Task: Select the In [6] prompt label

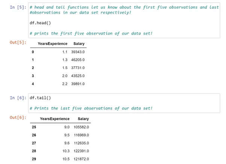Action: point(18,98)
